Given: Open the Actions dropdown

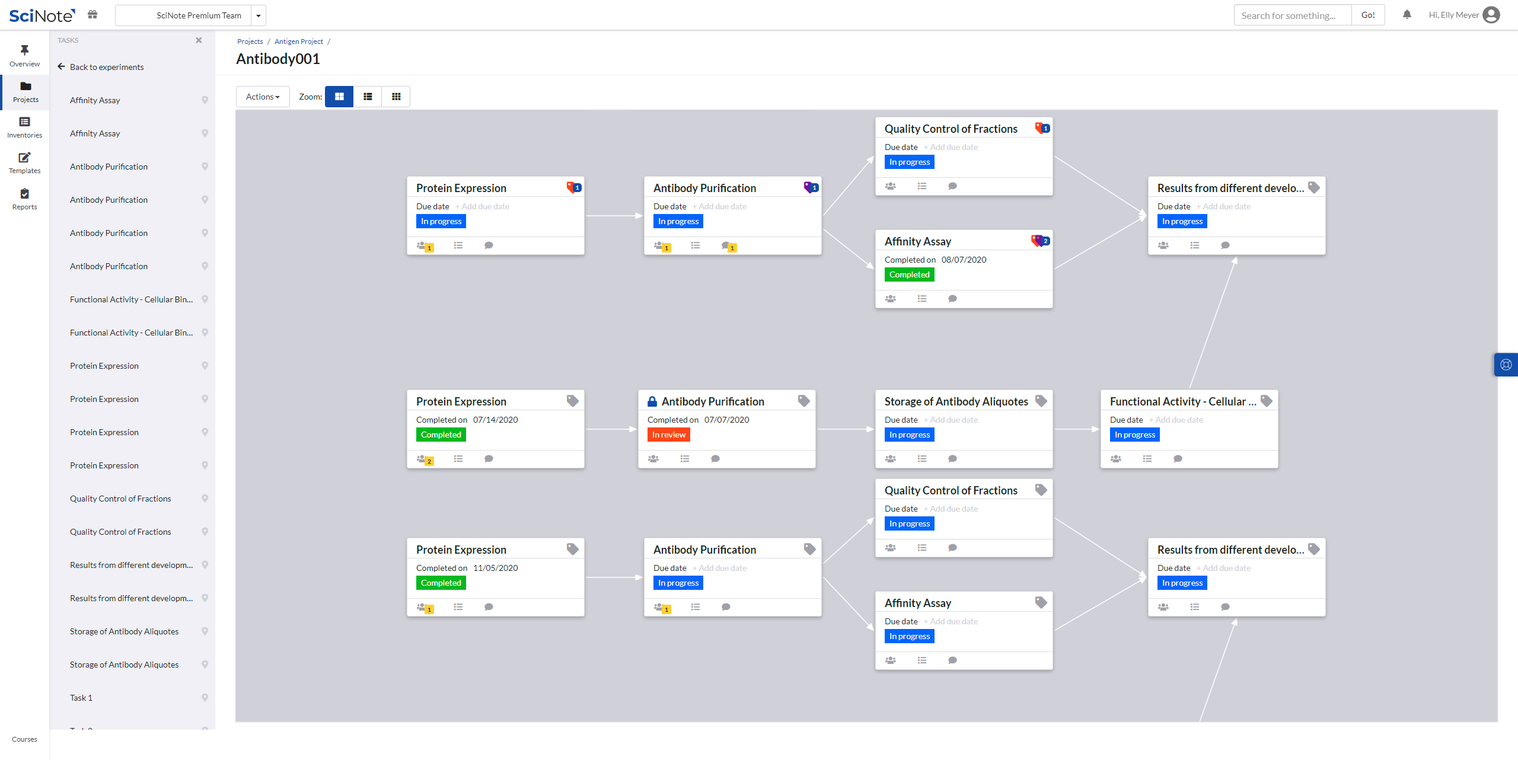Looking at the screenshot, I should 262,96.
